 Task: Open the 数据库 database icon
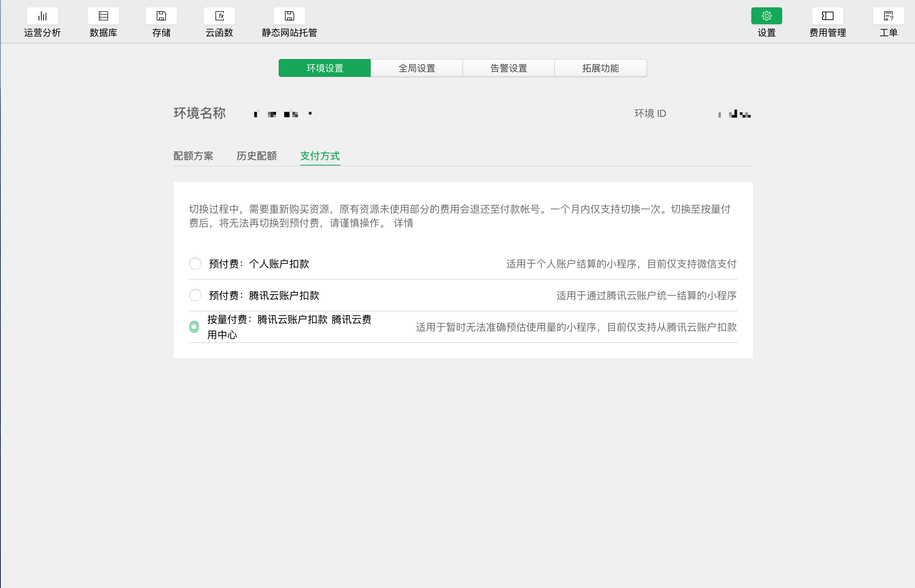point(103,16)
